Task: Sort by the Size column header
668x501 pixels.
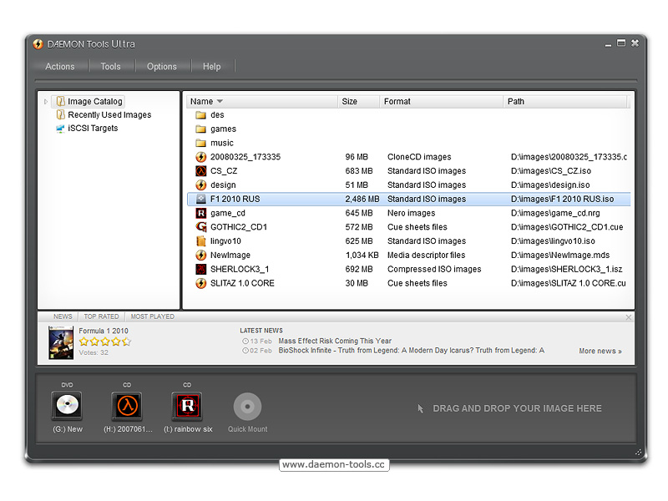Action: [358, 101]
